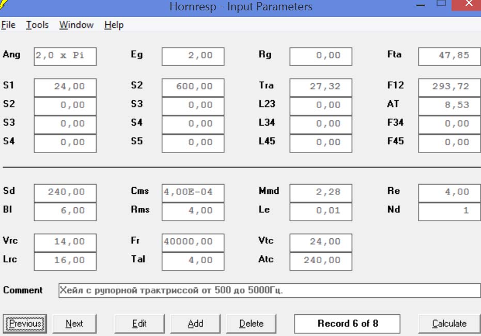Click the Fr field with 40000,00
The height and width of the screenshot is (336, 481).
coord(193,243)
